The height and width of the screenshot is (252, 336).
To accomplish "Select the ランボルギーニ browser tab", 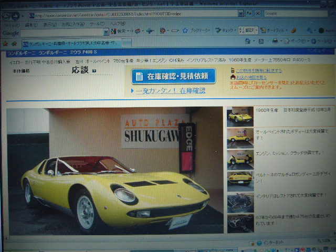I will click(x=72, y=44).
